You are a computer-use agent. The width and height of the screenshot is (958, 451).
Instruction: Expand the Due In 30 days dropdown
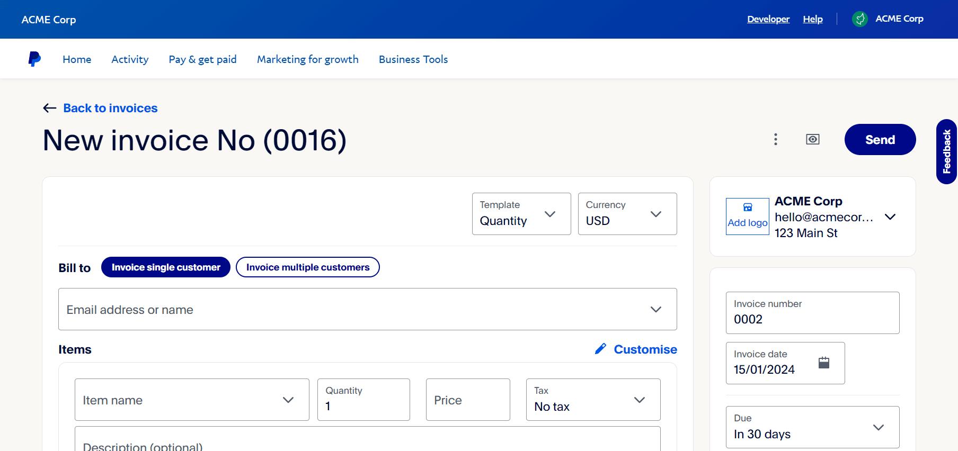click(x=812, y=427)
